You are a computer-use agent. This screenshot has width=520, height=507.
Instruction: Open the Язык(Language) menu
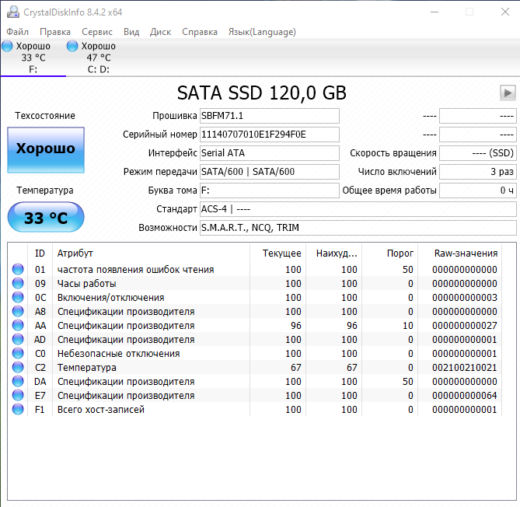point(262,32)
